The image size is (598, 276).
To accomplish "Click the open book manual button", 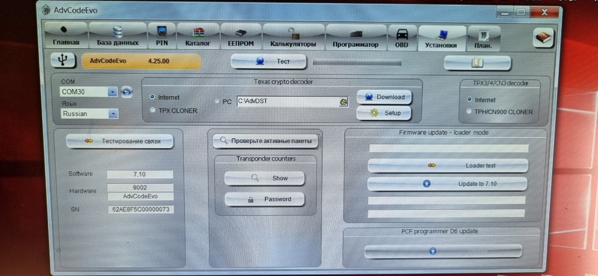I will tap(477, 63).
